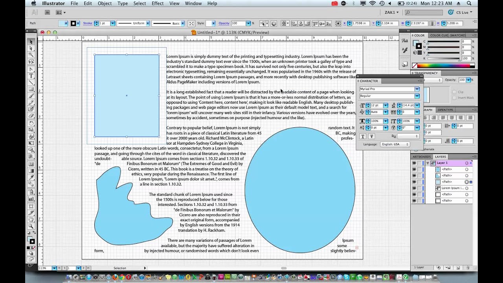
Task: Select the Hand tool
Action: click(x=31, y=219)
